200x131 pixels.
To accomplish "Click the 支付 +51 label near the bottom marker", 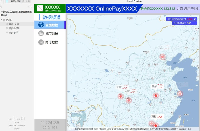I will click(x=157, y=117).
